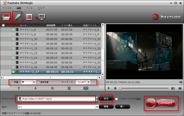
Task: Click the video preview frame
Action: 144,52
